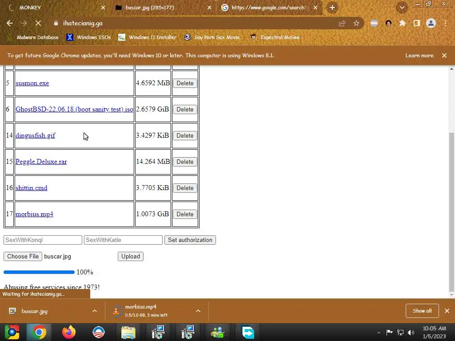The height and width of the screenshot is (341, 455).
Task: Click the Choose File button
Action: (x=23, y=256)
